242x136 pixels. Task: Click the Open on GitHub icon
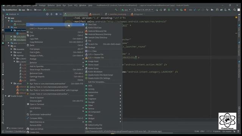coord(28,129)
